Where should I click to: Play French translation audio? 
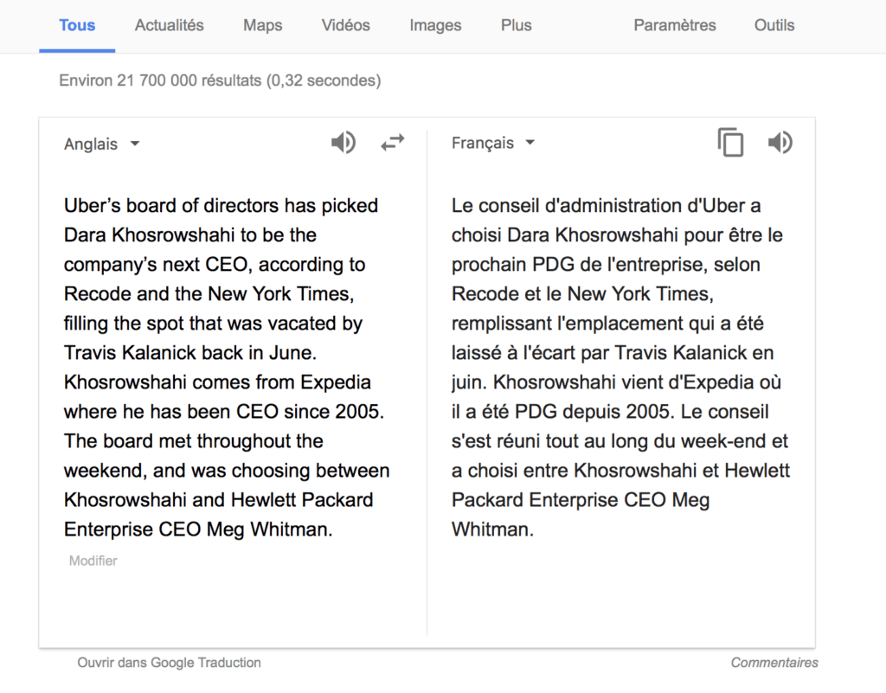(x=780, y=143)
